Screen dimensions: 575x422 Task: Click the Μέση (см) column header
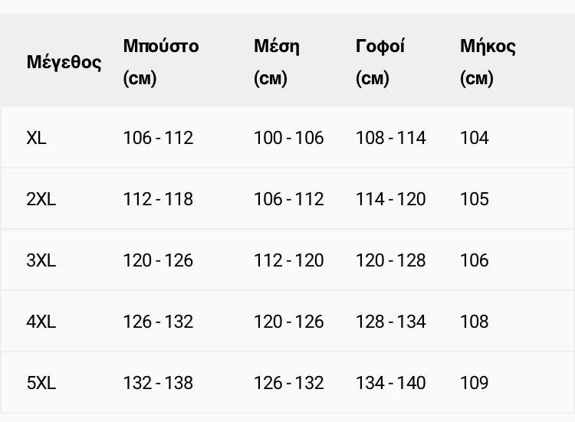[x=277, y=62]
